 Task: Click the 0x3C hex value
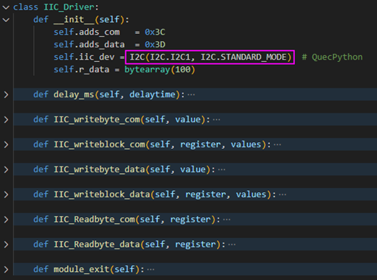(155, 32)
